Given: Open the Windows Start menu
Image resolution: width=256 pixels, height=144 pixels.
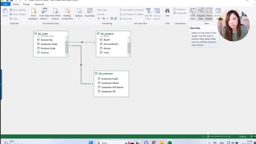Looking at the screenshot, I should click(91, 142).
